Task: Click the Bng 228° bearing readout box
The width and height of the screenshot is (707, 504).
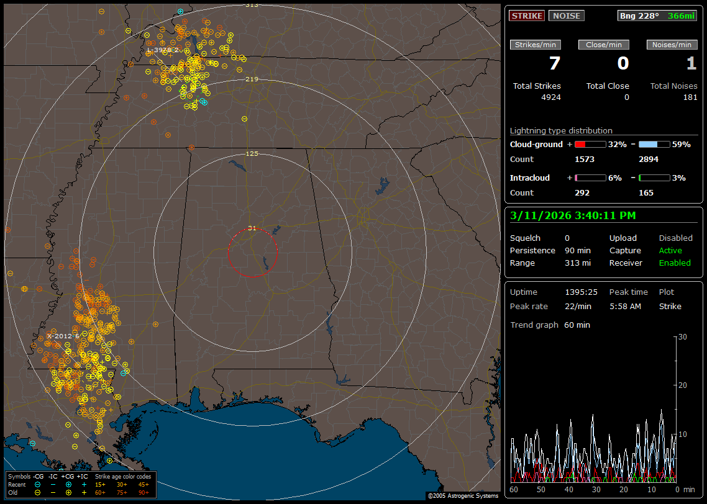Action: (657, 16)
